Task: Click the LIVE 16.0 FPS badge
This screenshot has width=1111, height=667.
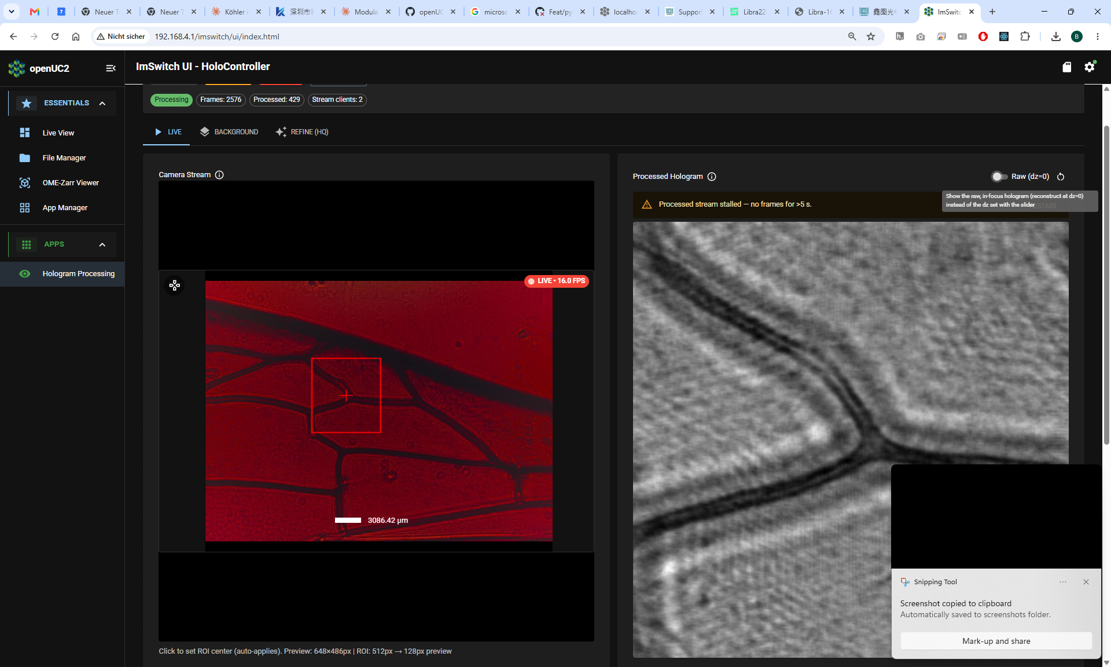Action: 557,281
